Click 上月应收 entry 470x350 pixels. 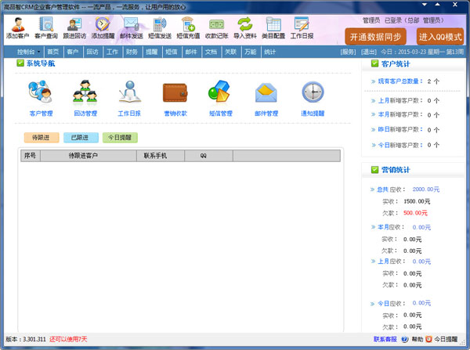[401, 262]
